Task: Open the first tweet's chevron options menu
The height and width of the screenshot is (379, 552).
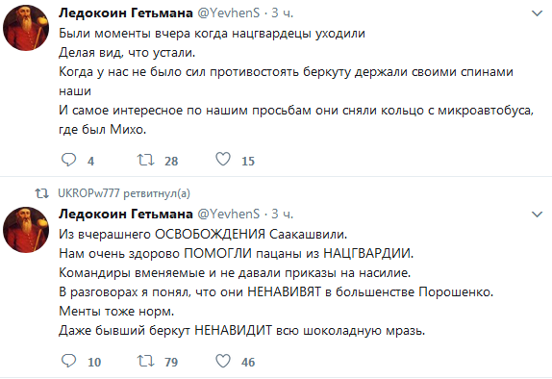Action: [x=537, y=13]
